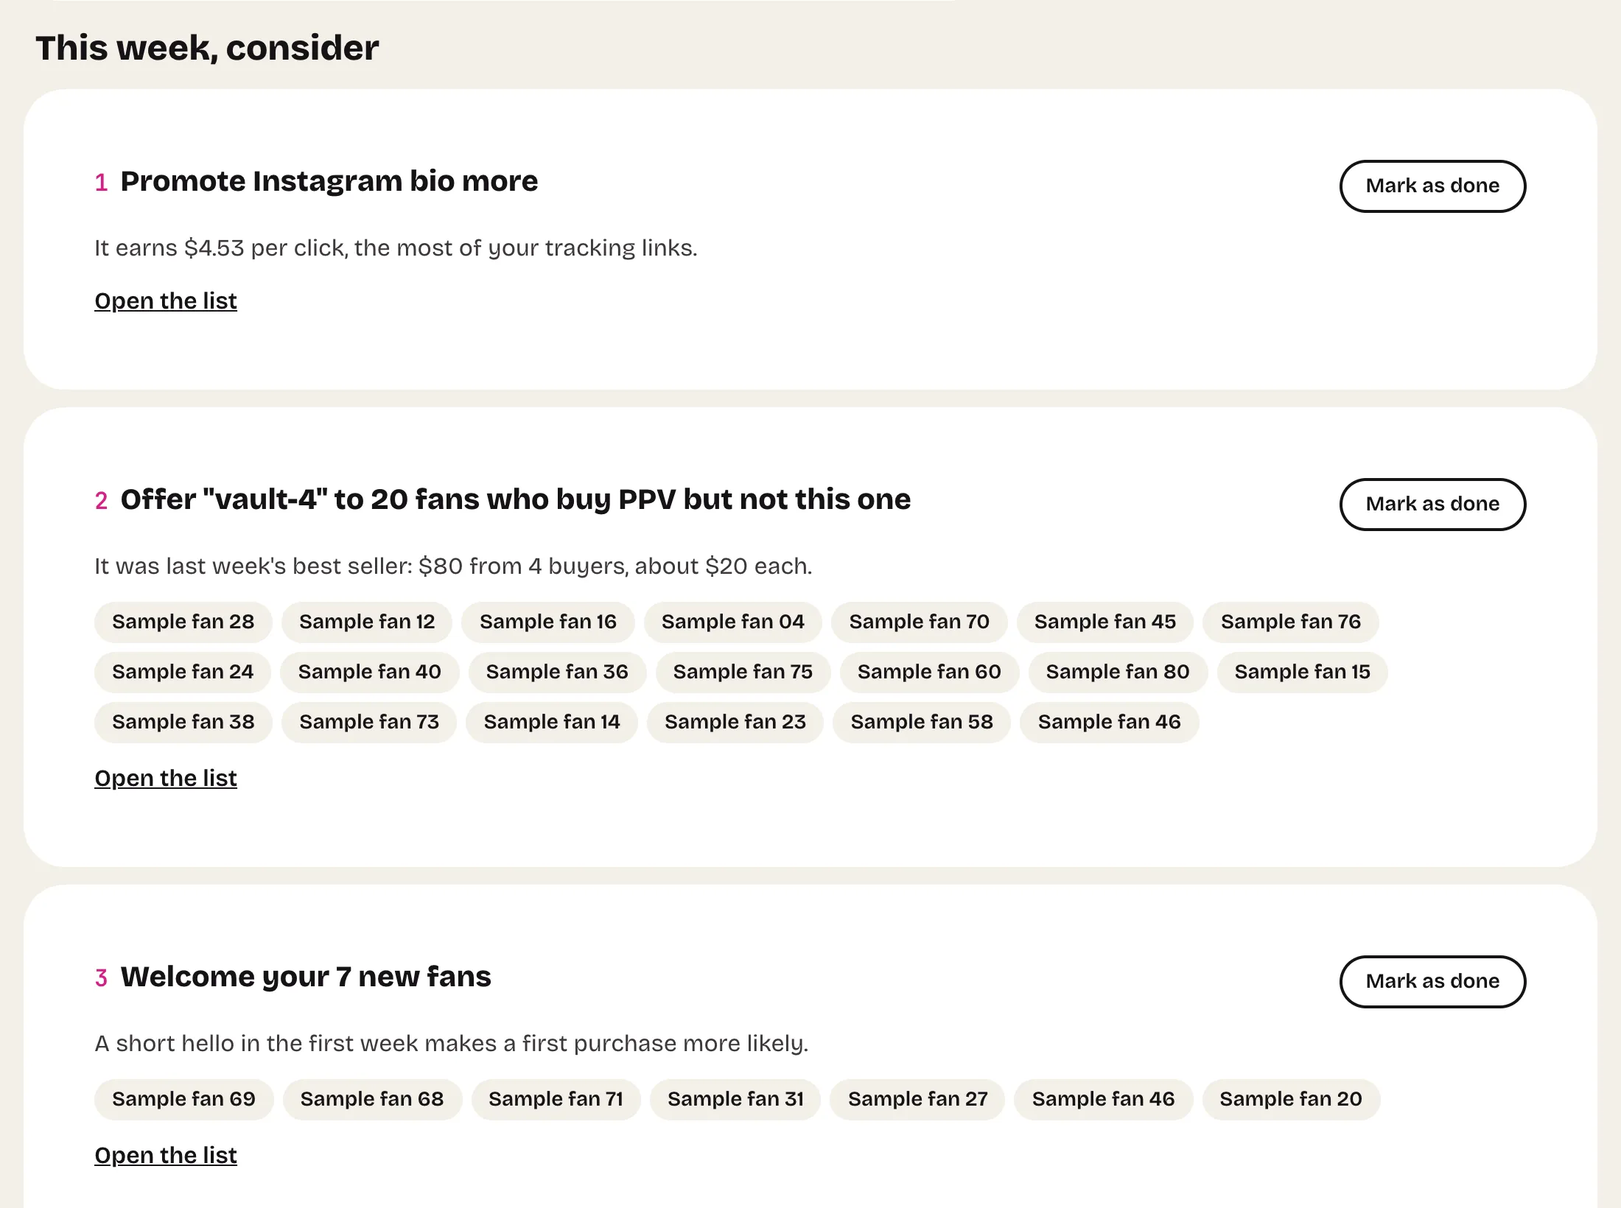This screenshot has width=1621, height=1208.
Task: Open the Sample fan 73 chip
Action: pyautogui.click(x=369, y=722)
